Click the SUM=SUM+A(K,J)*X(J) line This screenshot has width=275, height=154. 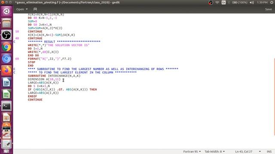coord(45,28)
